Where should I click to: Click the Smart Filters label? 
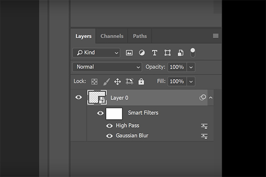tap(143, 113)
